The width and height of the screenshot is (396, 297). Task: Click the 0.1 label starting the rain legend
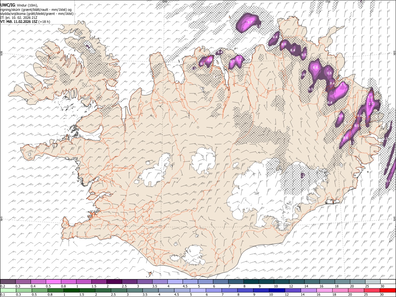pos(2,295)
